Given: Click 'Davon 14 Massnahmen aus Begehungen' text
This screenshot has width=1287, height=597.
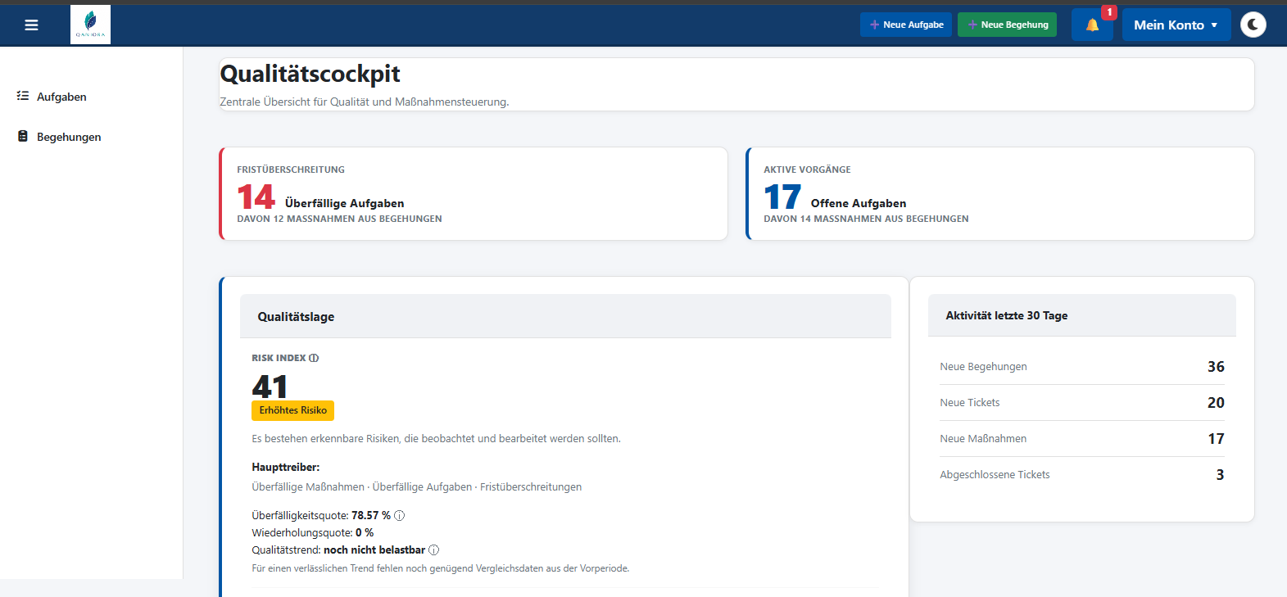Looking at the screenshot, I should tap(866, 219).
